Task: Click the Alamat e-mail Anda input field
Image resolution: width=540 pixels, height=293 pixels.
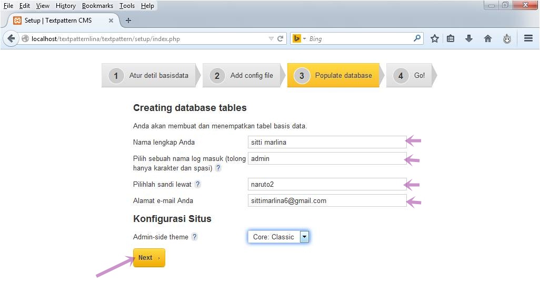Action: click(x=326, y=200)
